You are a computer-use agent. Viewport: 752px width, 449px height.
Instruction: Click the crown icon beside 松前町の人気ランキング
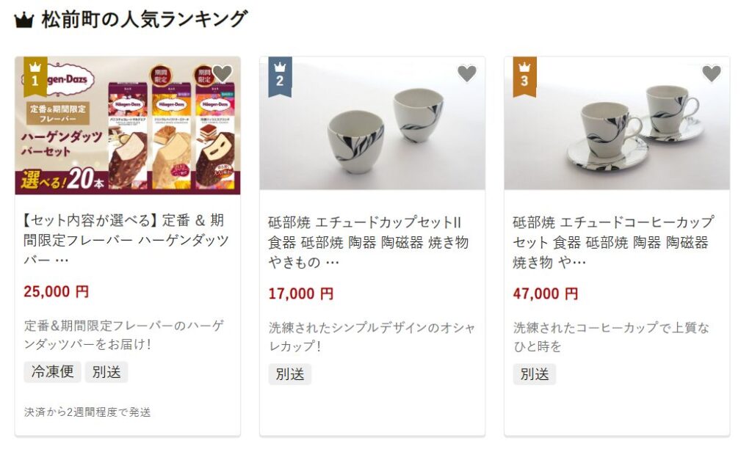coord(24,20)
